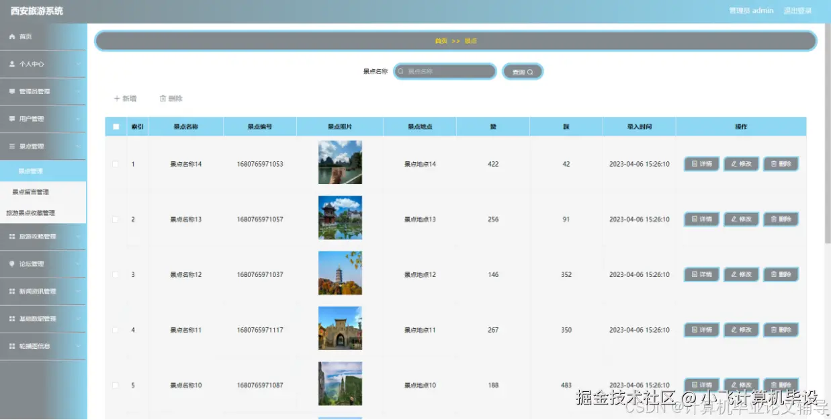Click the list icon beside 景点管理
831x420 pixels.
coord(11,146)
